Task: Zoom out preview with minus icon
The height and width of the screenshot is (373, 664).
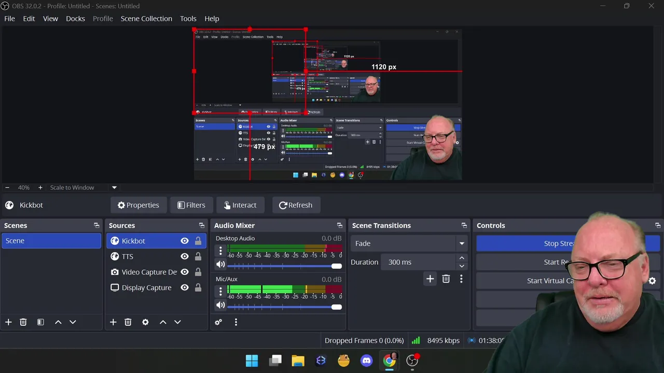Action: [x=7, y=188]
